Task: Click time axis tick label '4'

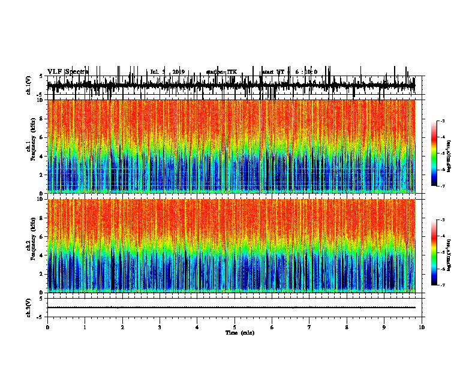Action: click(197, 327)
